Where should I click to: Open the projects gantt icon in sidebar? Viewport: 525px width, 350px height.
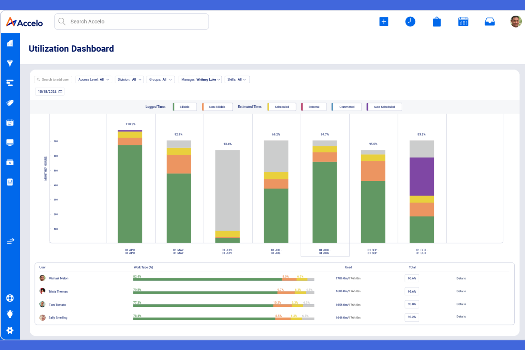(x=10, y=83)
